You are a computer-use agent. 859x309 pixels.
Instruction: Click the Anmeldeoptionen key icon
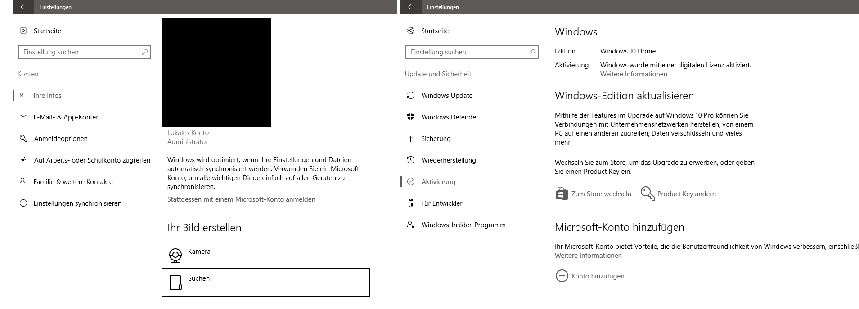click(23, 138)
